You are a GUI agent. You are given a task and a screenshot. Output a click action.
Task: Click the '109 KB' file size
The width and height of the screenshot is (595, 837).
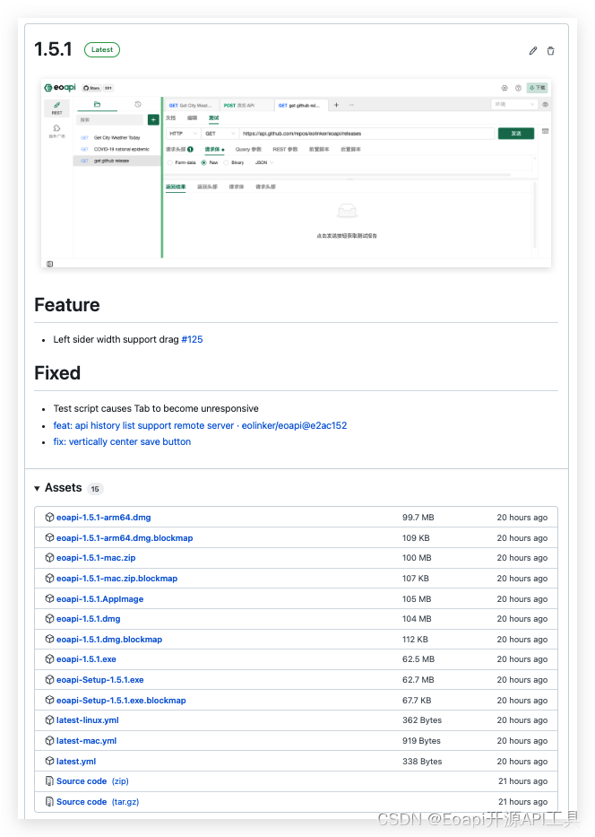click(416, 538)
